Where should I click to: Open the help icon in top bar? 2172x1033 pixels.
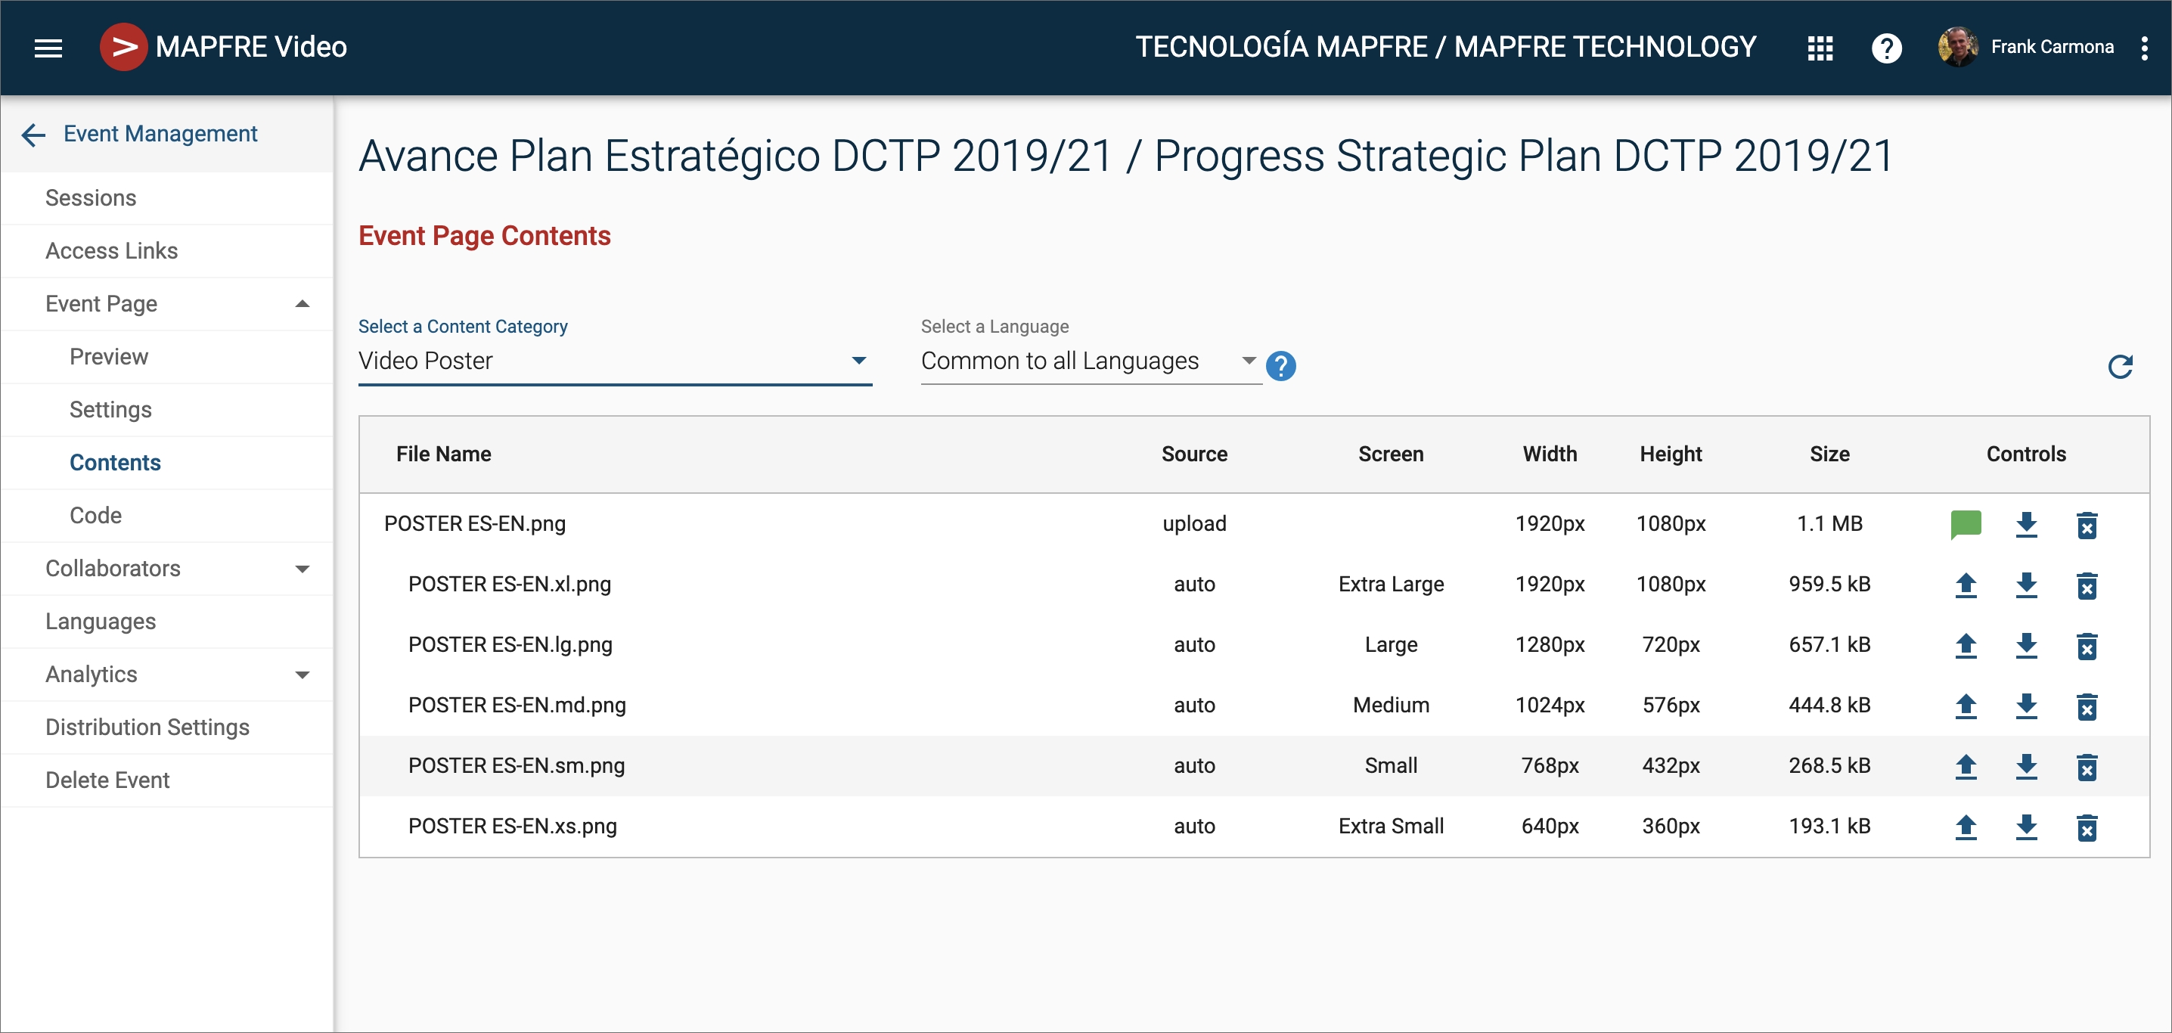coord(1885,48)
